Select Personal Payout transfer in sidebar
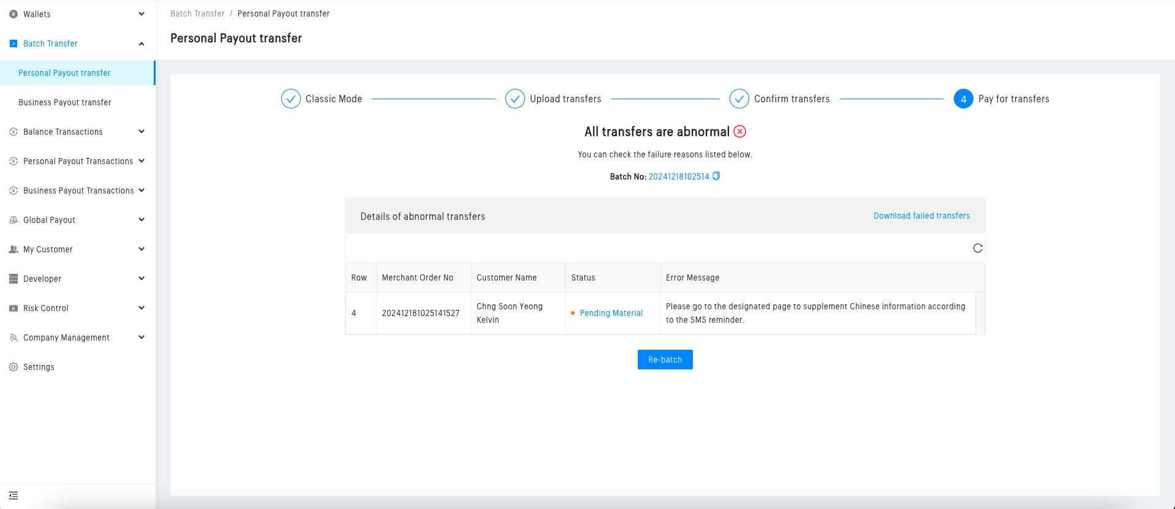 pyautogui.click(x=64, y=73)
